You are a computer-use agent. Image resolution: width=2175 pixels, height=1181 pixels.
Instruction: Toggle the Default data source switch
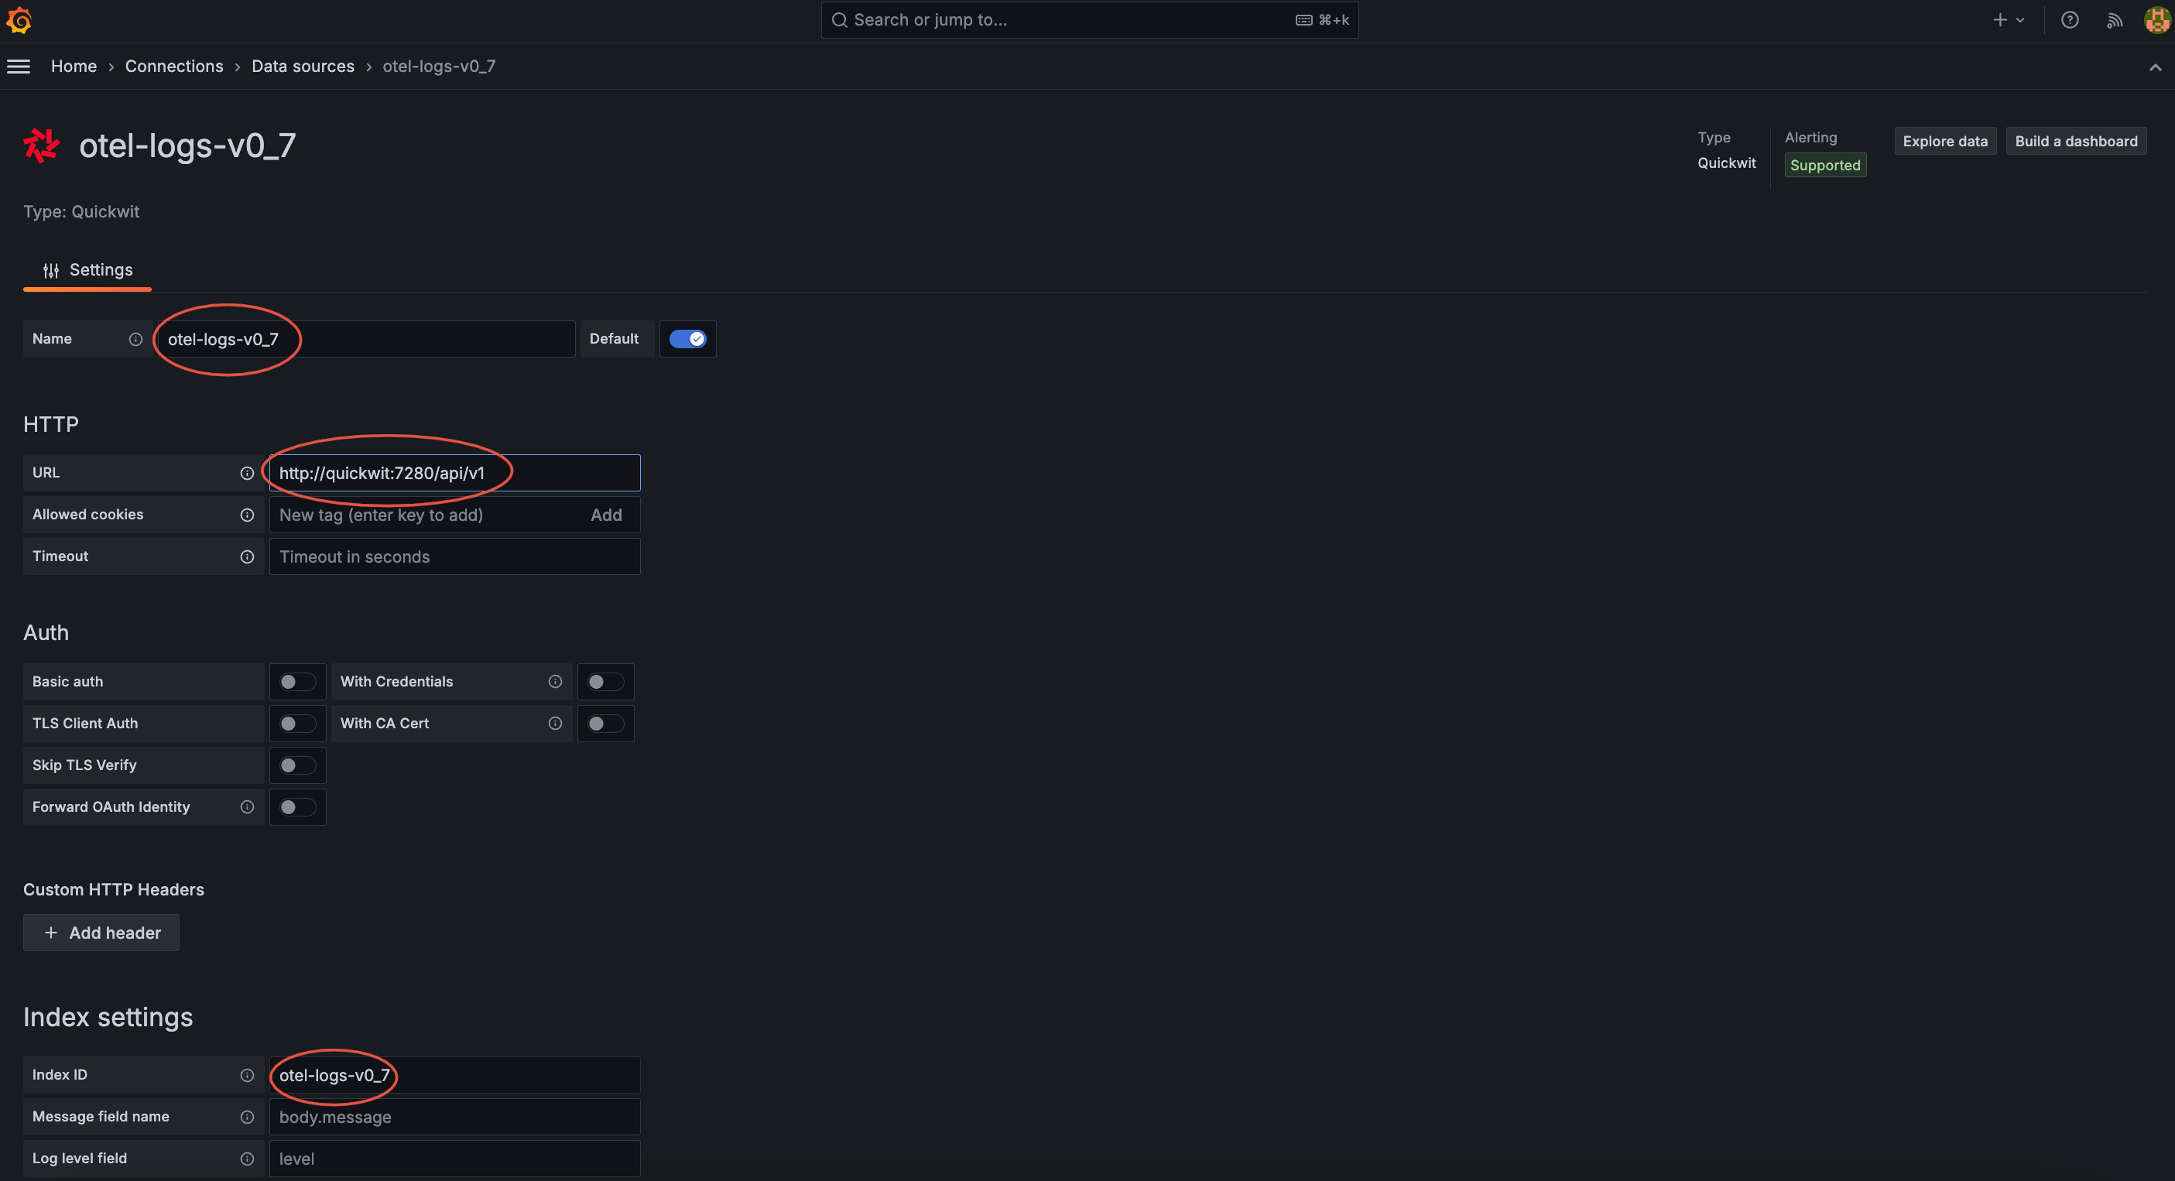687,339
